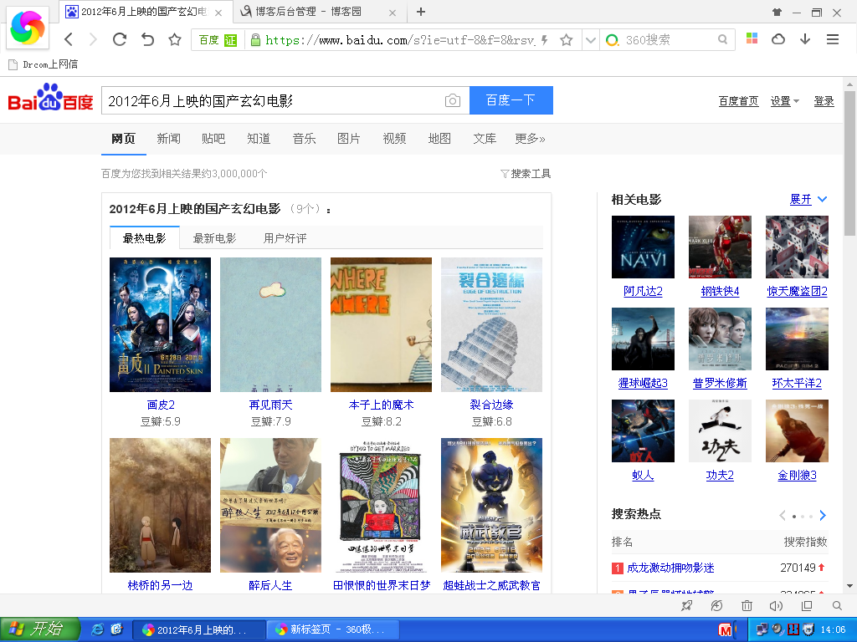Switch to the 贴吧 category

[213, 139]
